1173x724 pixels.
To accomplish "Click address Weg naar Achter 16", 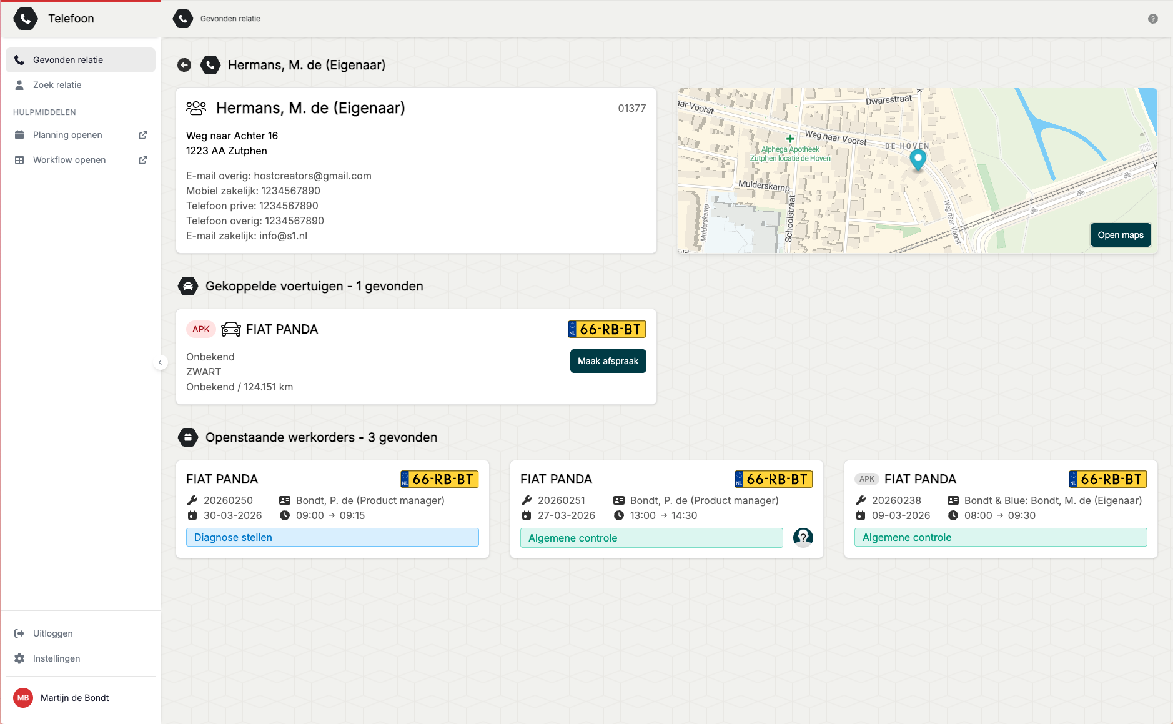I will (x=232, y=136).
